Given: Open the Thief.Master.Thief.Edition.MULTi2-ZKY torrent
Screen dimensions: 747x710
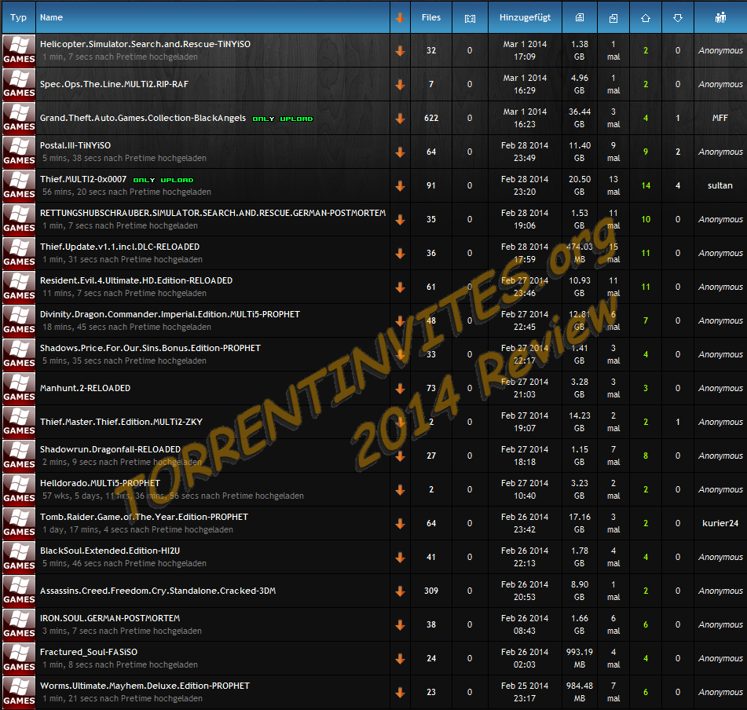Looking at the screenshot, I should [x=122, y=422].
